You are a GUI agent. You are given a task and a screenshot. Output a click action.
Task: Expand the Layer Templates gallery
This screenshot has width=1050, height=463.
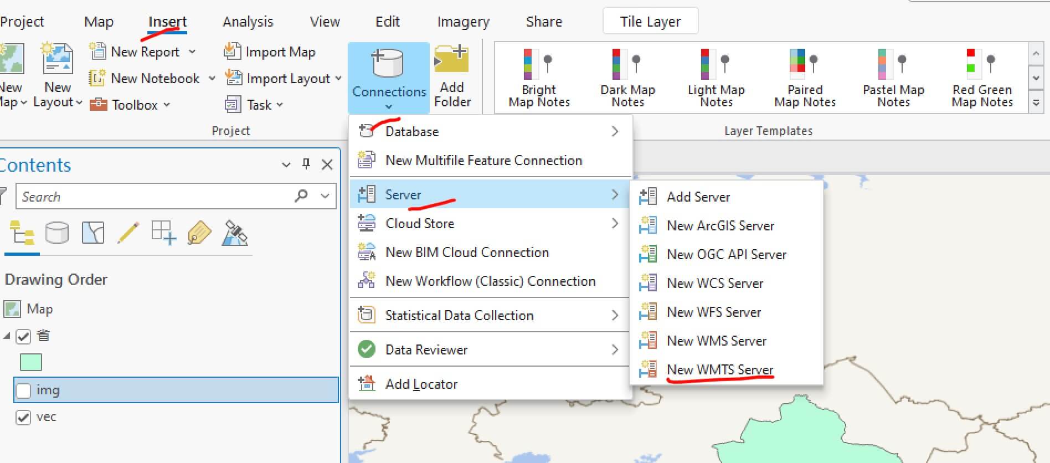[1036, 103]
